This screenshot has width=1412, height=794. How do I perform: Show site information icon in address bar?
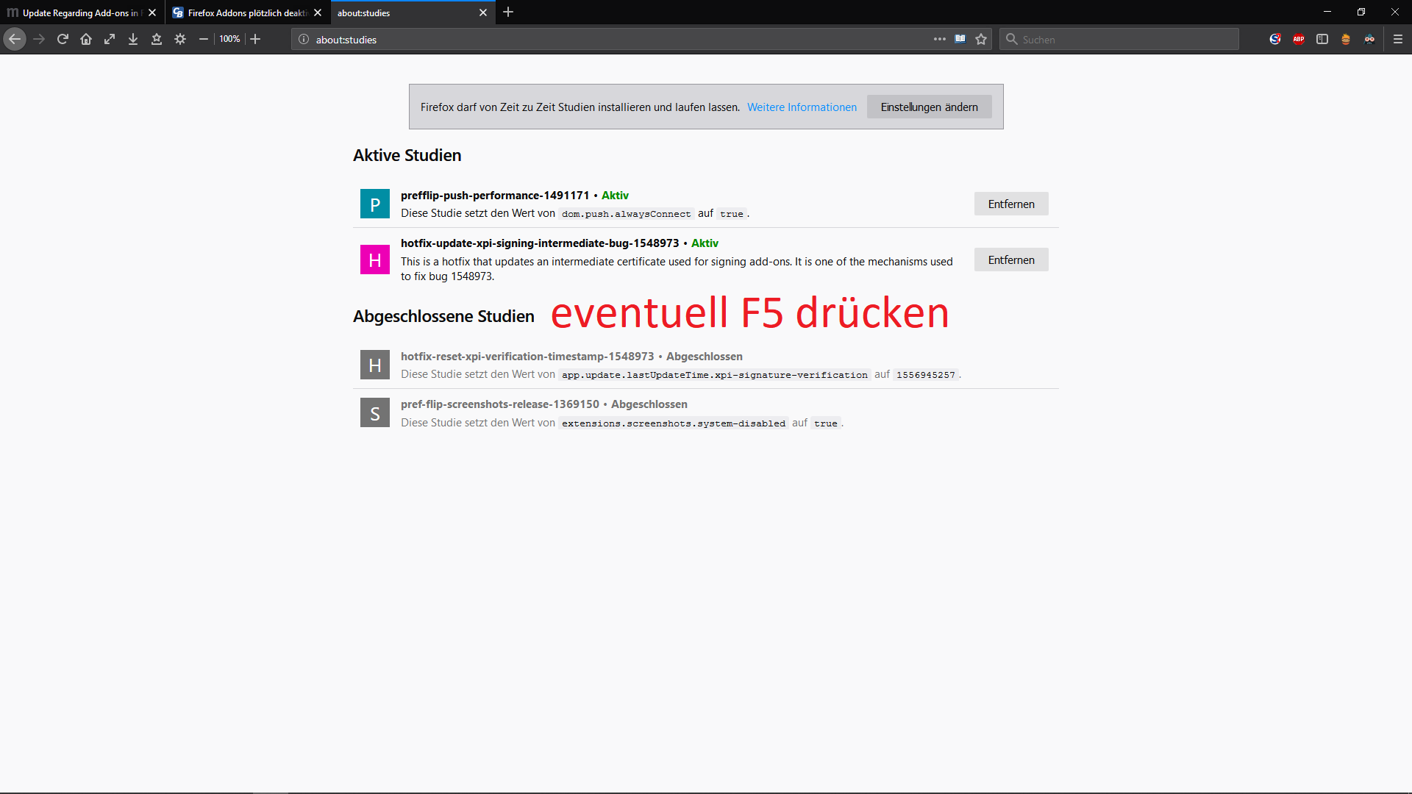304,39
